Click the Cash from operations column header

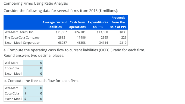[77, 25]
